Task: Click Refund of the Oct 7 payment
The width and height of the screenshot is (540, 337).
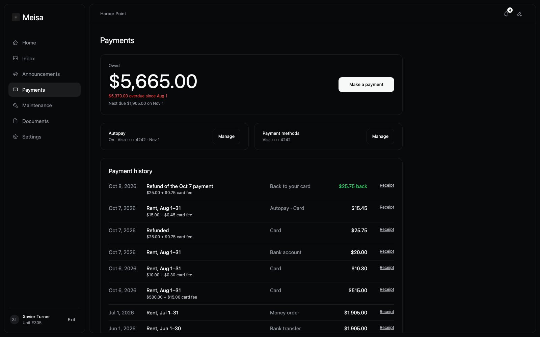Action: (x=180, y=186)
